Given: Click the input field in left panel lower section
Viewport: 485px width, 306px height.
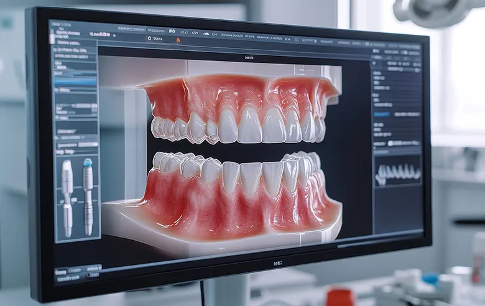Looking at the screenshot, I should coord(87,144).
